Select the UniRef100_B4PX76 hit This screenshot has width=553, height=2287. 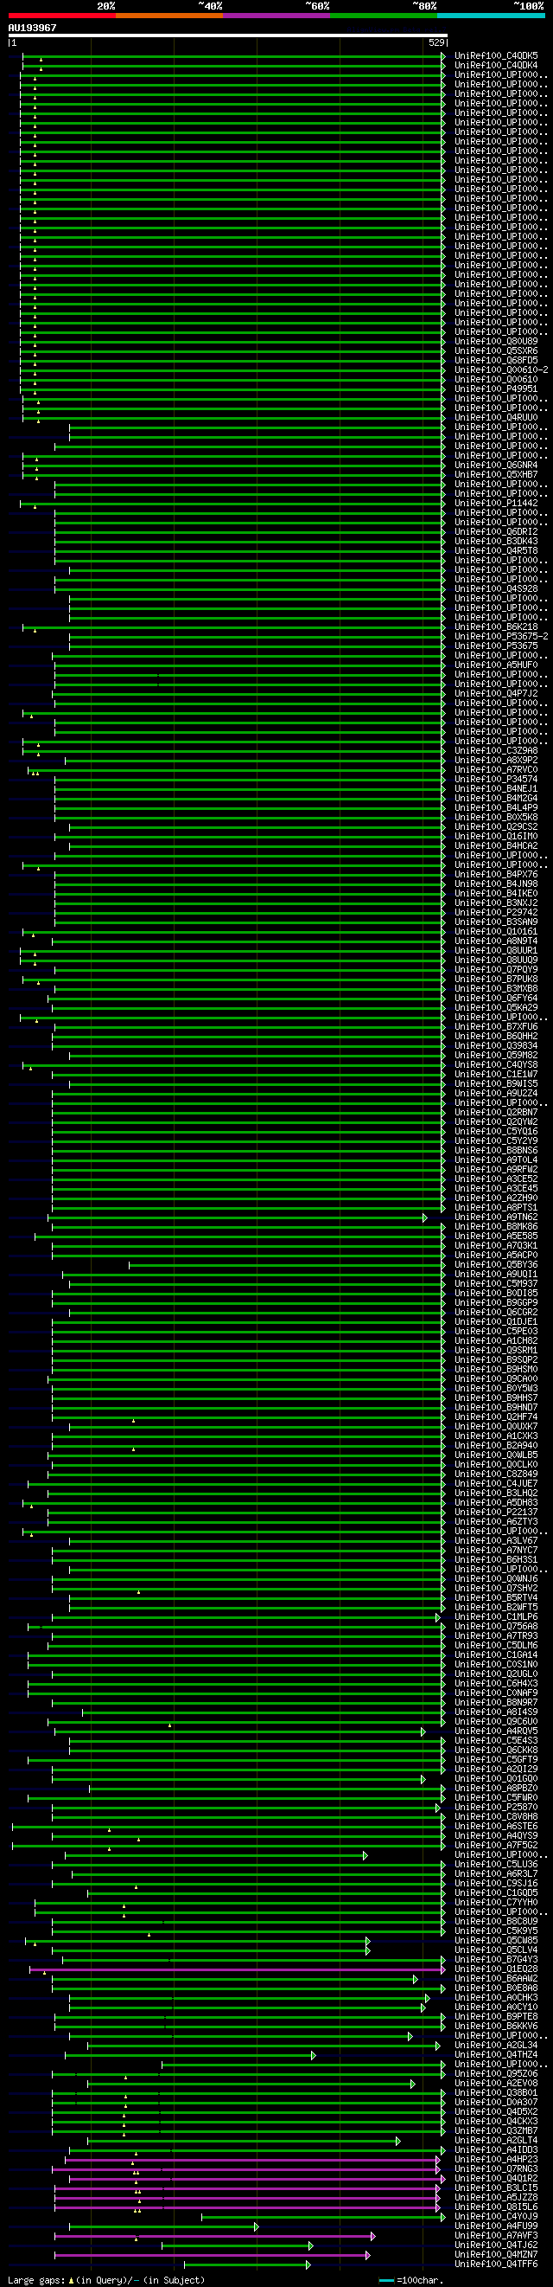pyautogui.click(x=496, y=875)
